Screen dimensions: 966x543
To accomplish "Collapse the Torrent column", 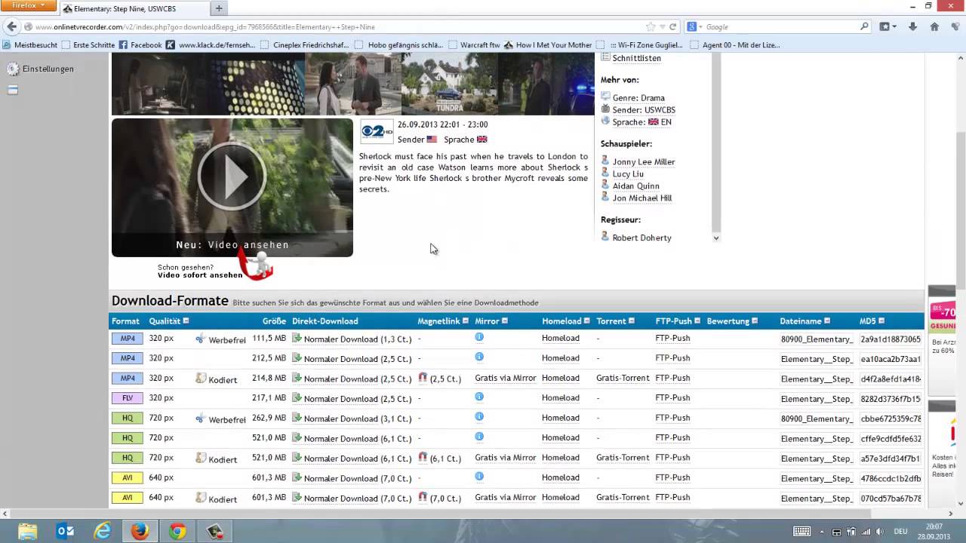I will click(x=632, y=321).
